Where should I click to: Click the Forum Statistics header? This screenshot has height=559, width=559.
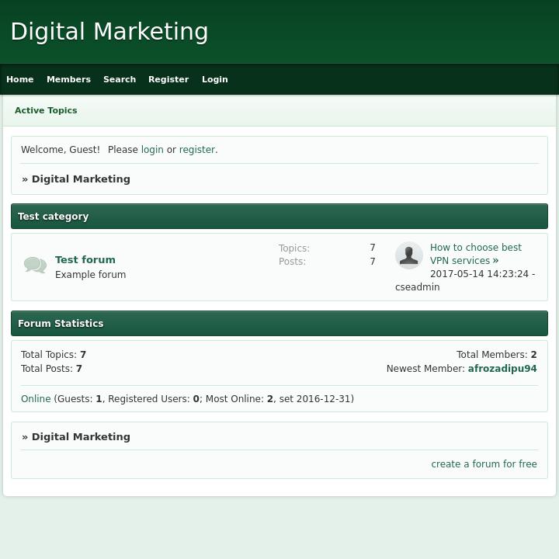click(x=61, y=324)
